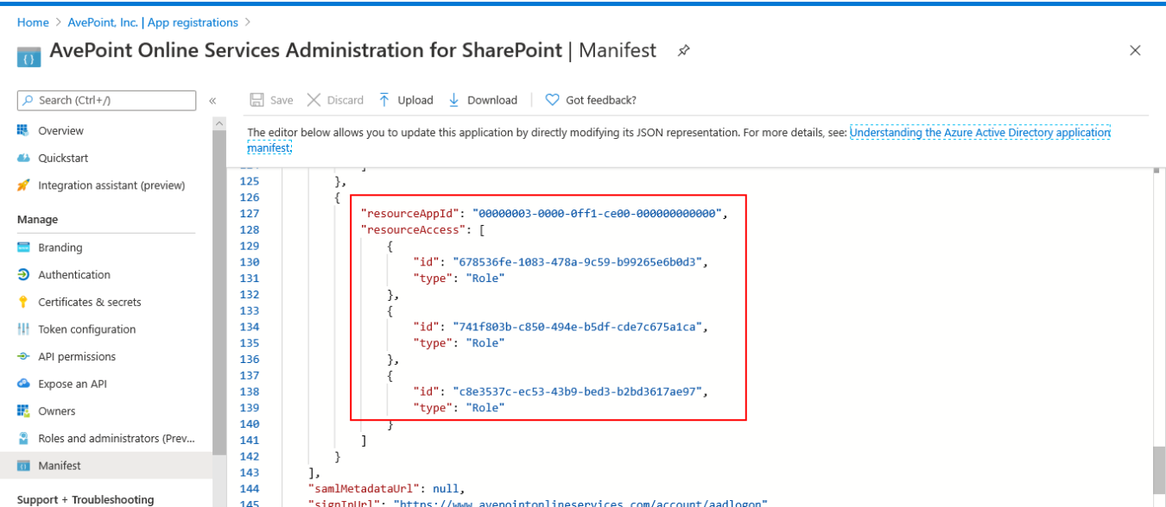1166x507 pixels.
Task: Go to Branding page
Action: tap(60, 247)
